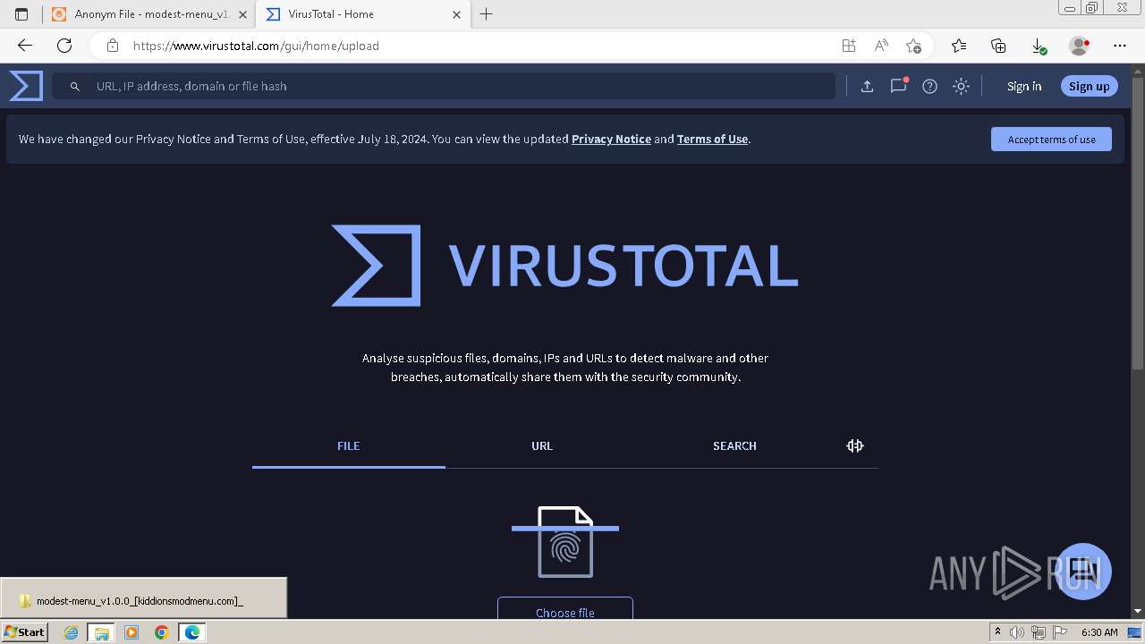This screenshot has width=1145, height=644.
Task: Click the API scripts icon beside SEARCH
Action: tap(855, 445)
